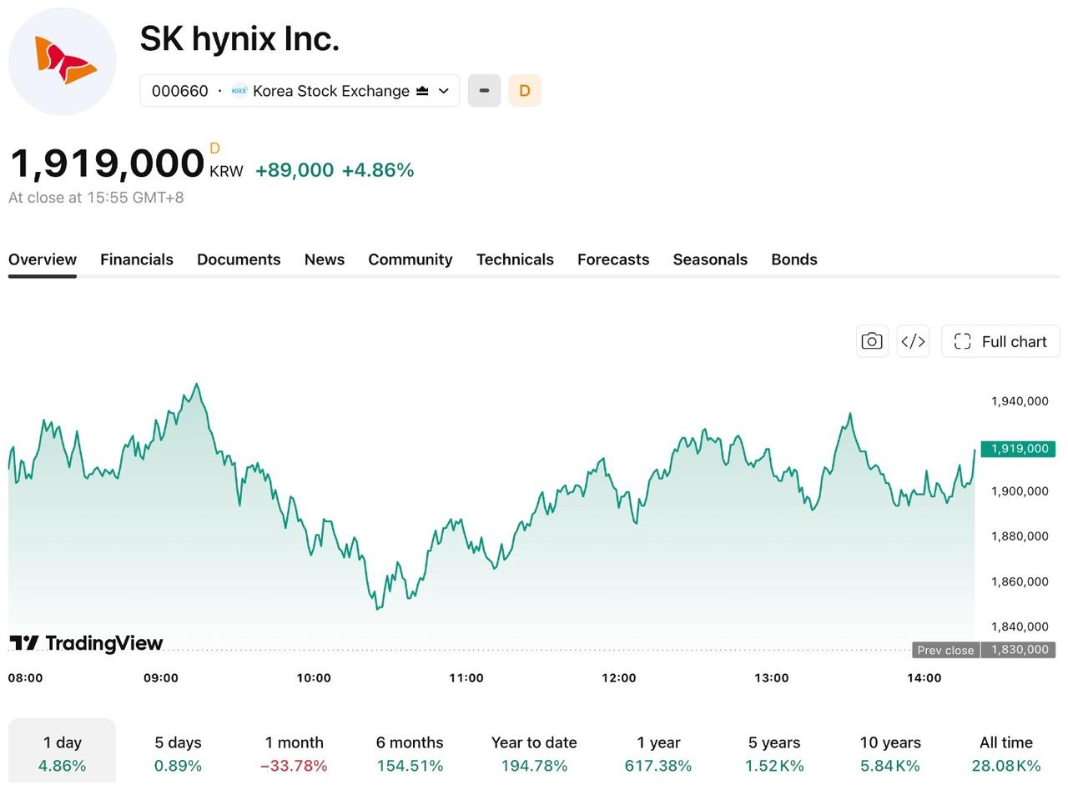1068x790 pixels.
Task: Select the 5 days range
Action: pyautogui.click(x=178, y=752)
